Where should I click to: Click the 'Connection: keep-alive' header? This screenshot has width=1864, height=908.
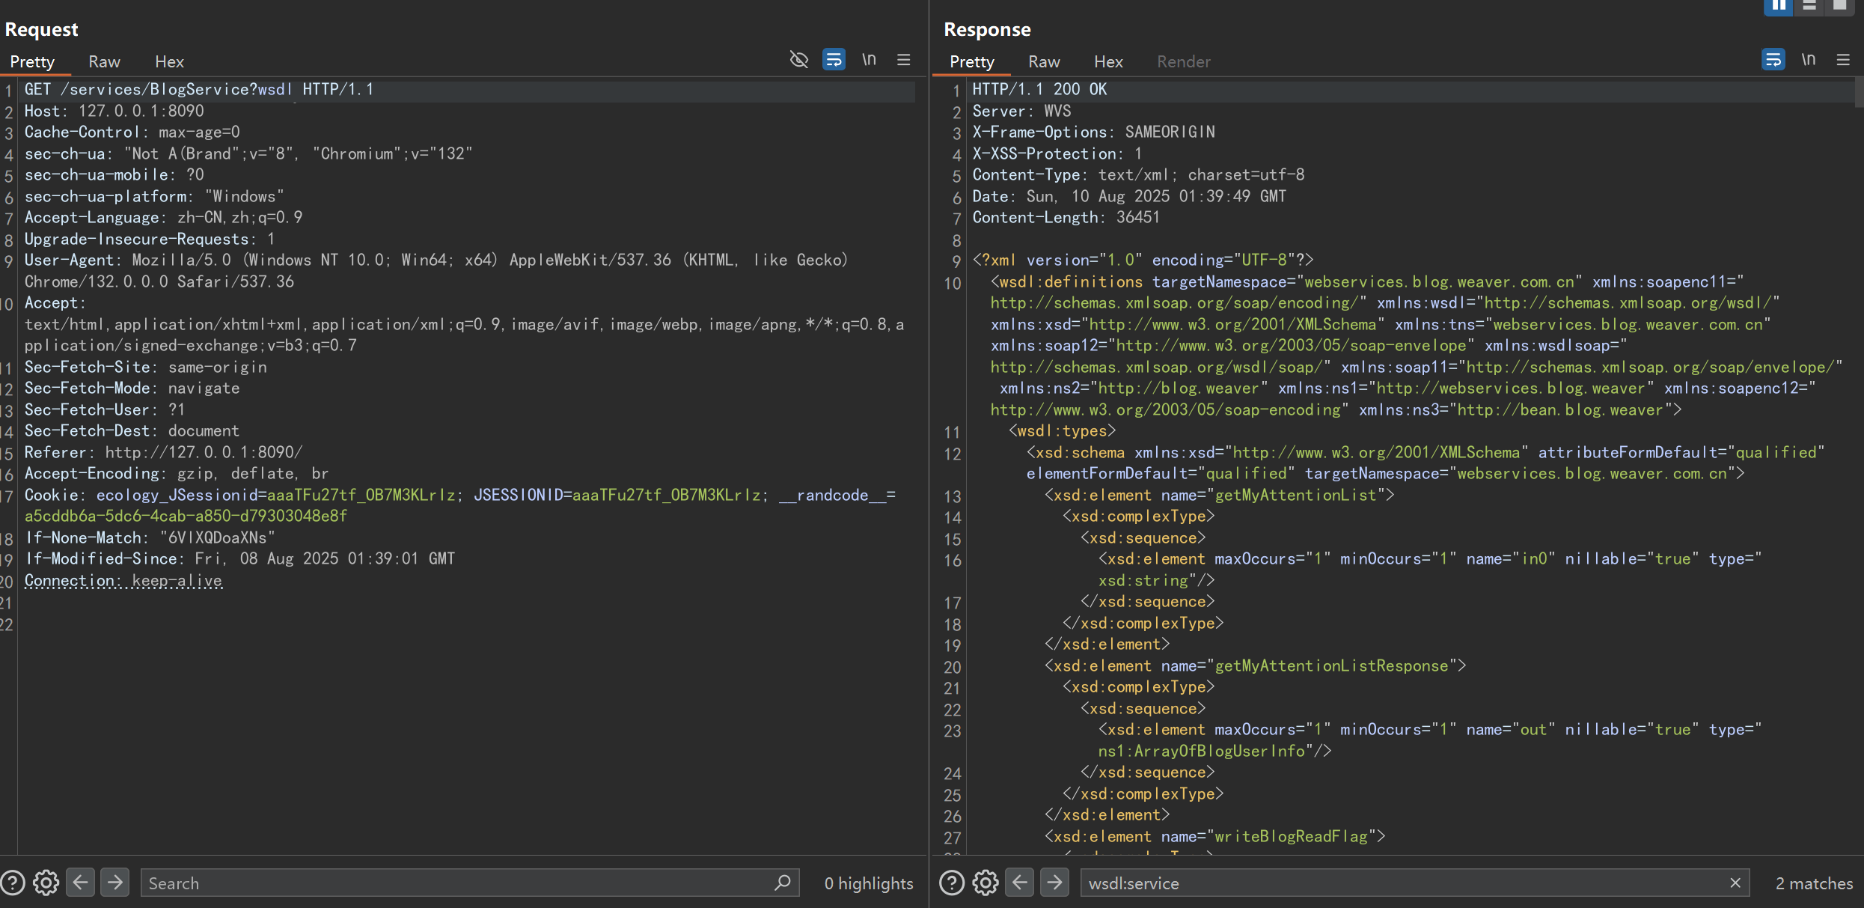123,580
